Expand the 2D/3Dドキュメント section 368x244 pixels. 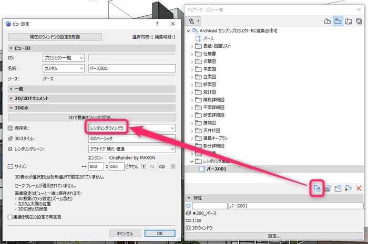11,98
